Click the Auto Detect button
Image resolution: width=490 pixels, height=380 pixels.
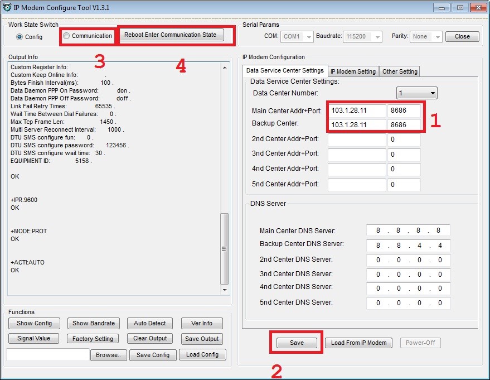coord(150,323)
